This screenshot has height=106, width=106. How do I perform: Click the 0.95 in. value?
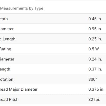click(x=95, y=29)
